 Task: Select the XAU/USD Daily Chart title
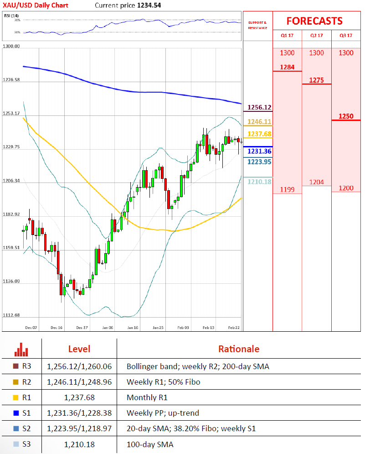36,5
